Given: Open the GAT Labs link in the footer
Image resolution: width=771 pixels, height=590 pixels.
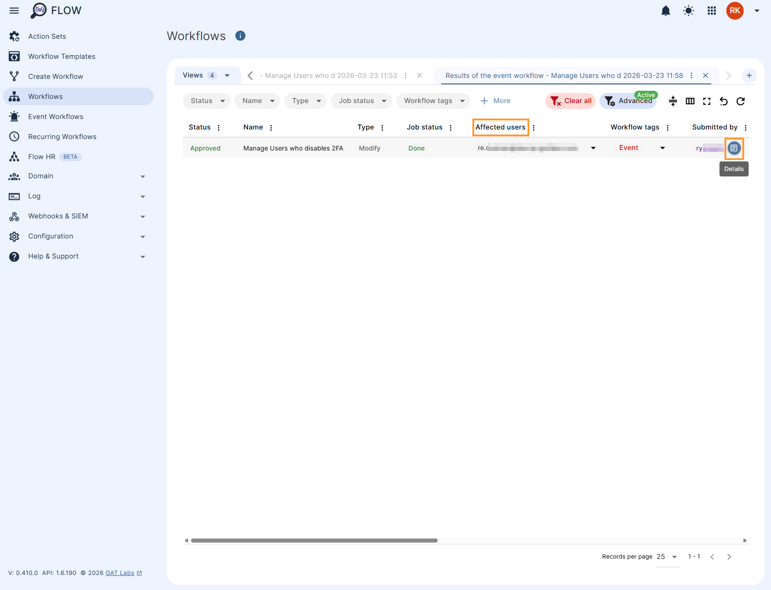Looking at the screenshot, I should (119, 573).
